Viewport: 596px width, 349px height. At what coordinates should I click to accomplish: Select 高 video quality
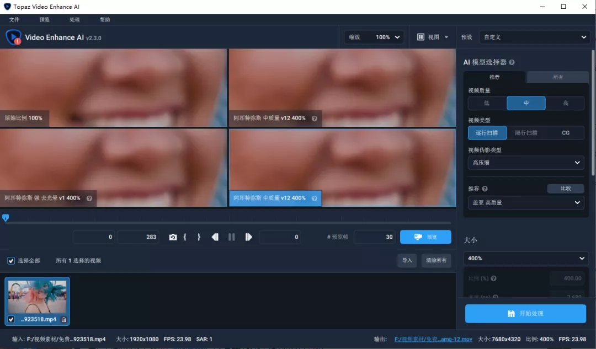pyautogui.click(x=565, y=103)
